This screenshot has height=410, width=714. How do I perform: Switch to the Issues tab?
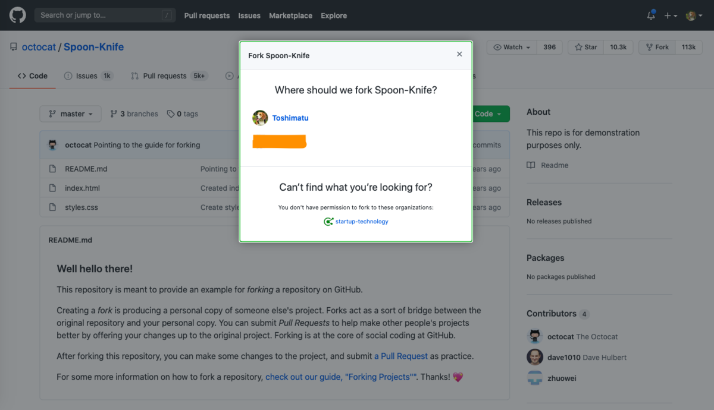click(x=88, y=76)
